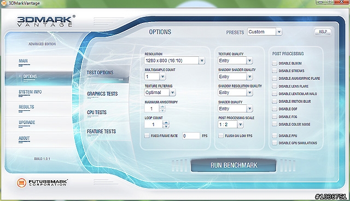Check Disable Anamorphic Flare
The width and height of the screenshot is (350, 201).
click(275, 78)
